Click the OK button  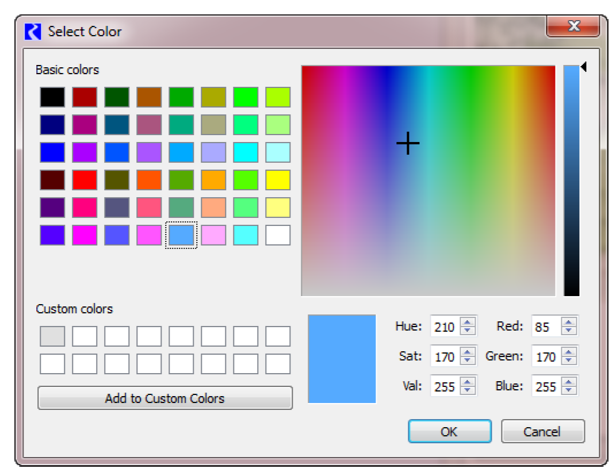tap(449, 432)
